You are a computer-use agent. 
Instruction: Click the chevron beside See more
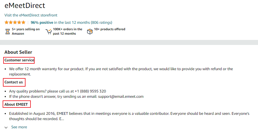pyautogui.click(x=6, y=127)
